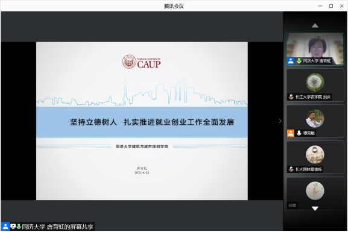Screen dimensions: 348x232
Task: Click the muted microphone icon beside 长江大学农学院
Action: (291, 97)
